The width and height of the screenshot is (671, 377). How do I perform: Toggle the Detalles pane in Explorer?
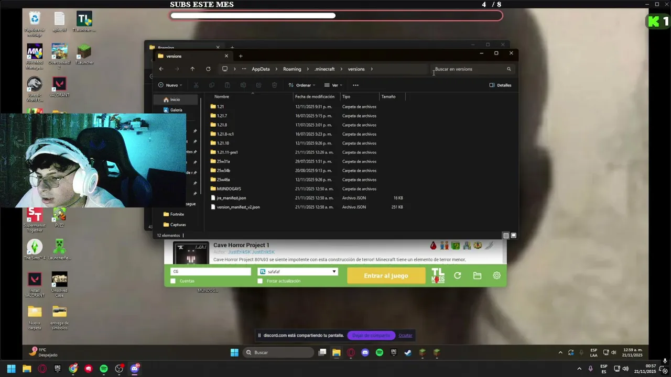(500, 85)
